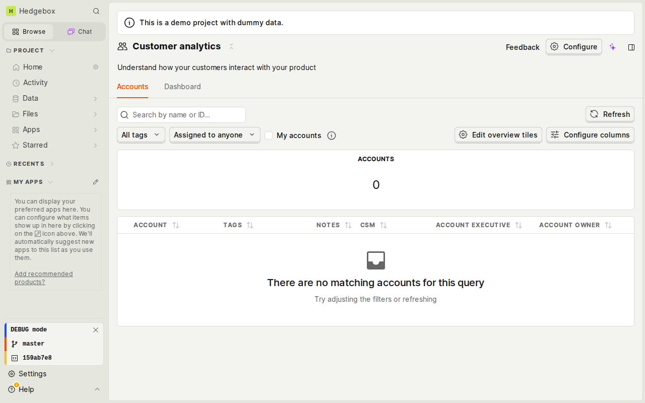Click the pencil icon next to My Apps

coord(96,182)
